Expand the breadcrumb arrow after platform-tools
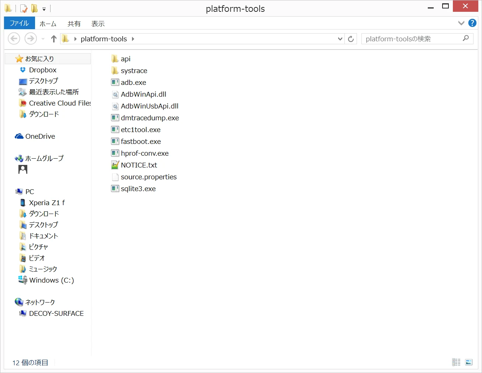Screen dimensions: 482x373 133,39
